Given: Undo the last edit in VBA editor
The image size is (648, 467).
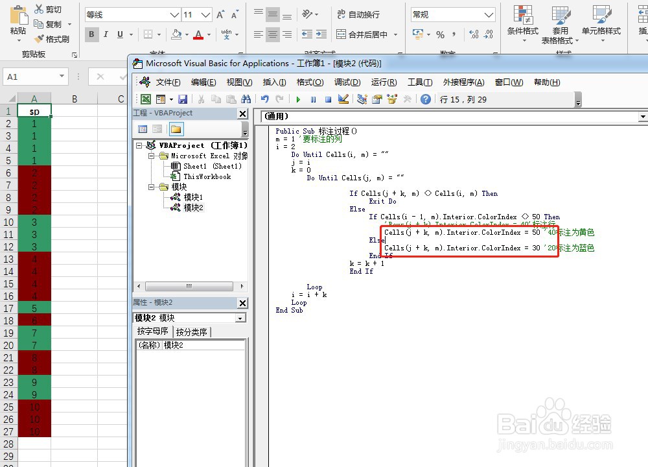Looking at the screenshot, I should pyautogui.click(x=265, y=99).
